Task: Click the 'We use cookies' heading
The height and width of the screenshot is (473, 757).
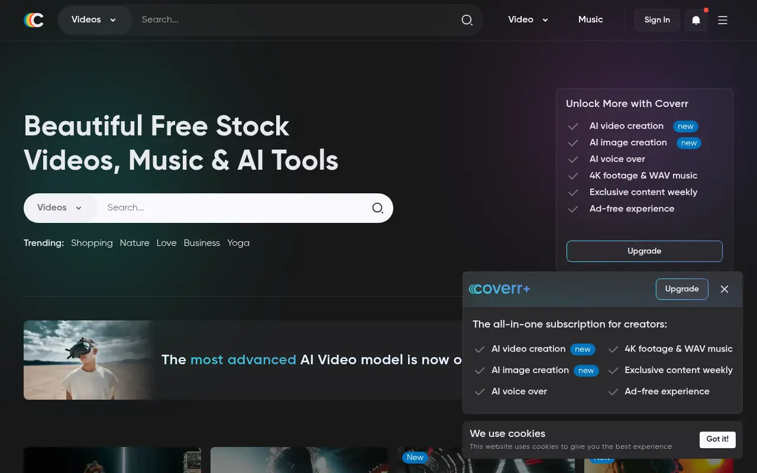Action: 507,433
